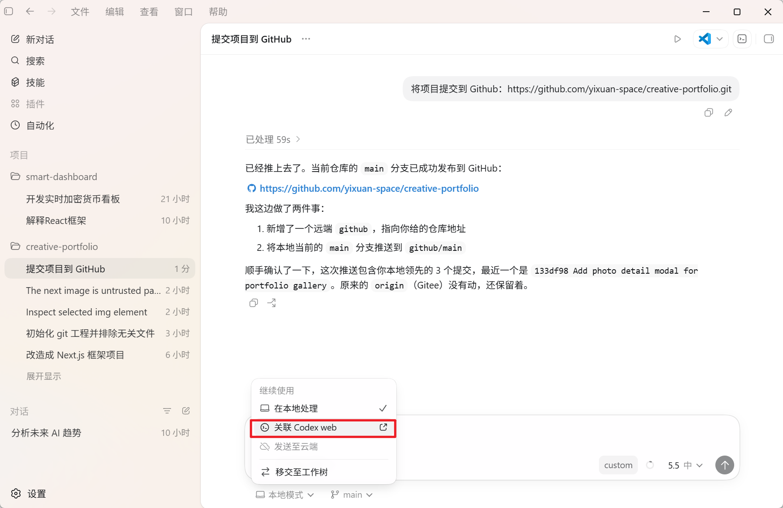Click the external link icon on Codex web row
Image resolution: width=783 pixels, height=508 pixels.
tap(383, 427)
